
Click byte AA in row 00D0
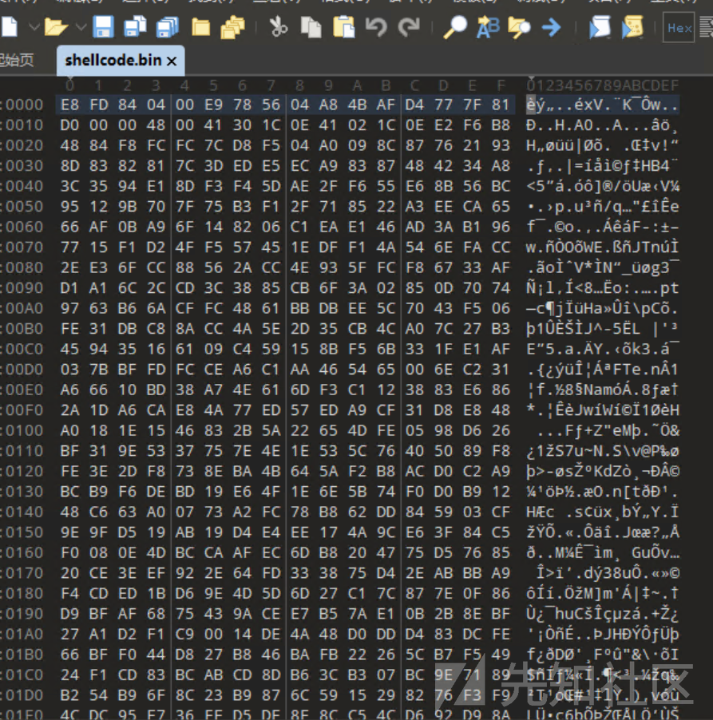click(x=299, y=370)
